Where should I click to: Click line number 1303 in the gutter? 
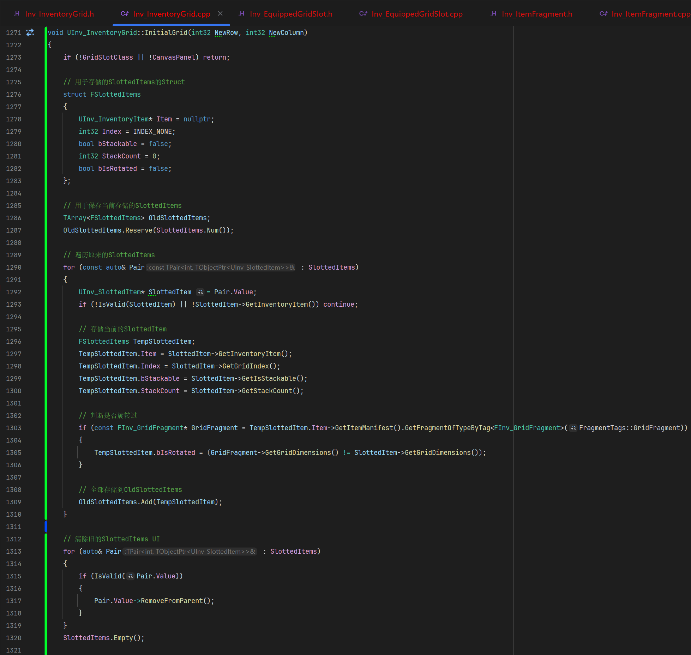click(x=14, y=428)
